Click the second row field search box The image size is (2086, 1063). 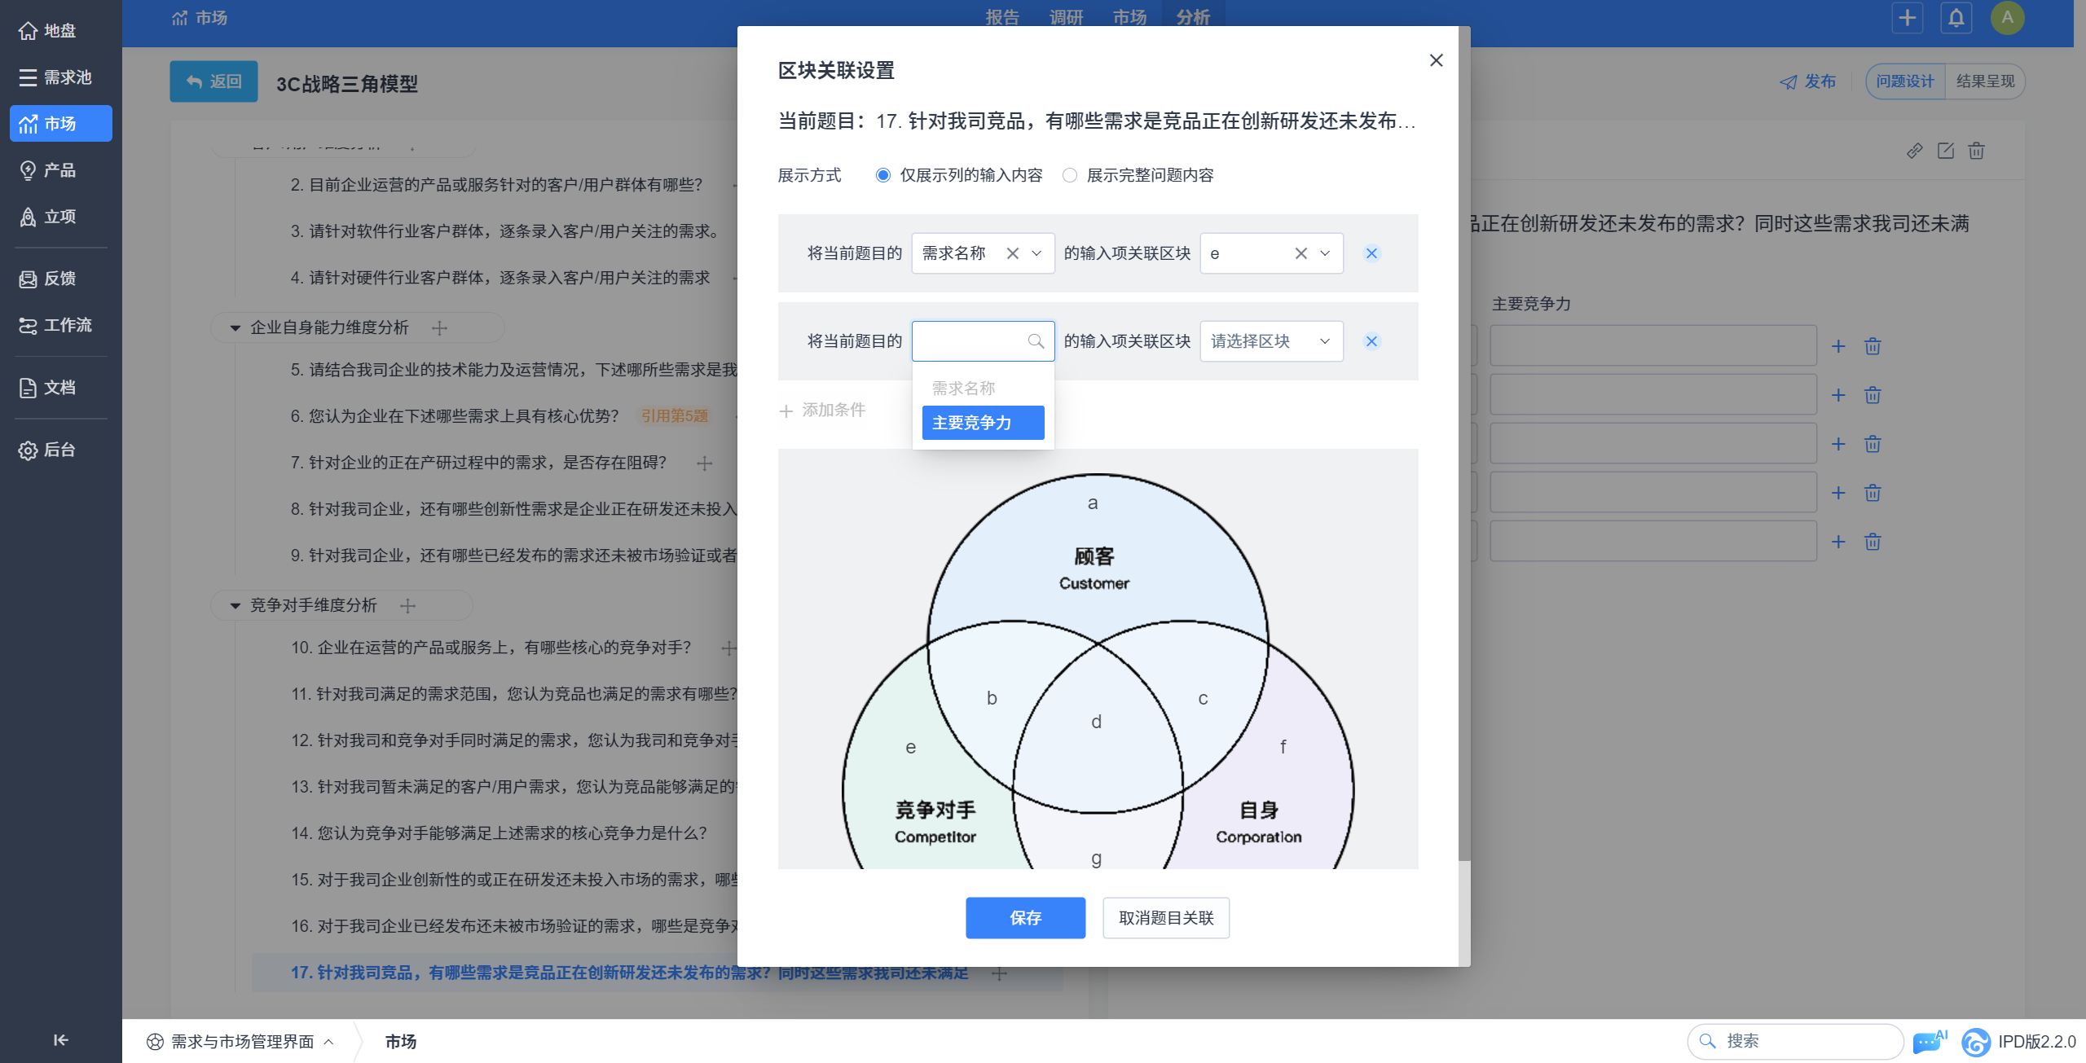[x=983, y=341]
